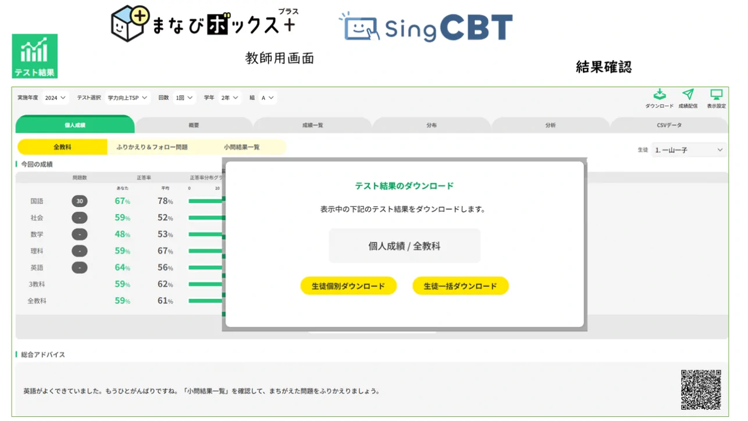This screenshot has width=748, height=421.
Task: Click the SingCBT logo
Action: (426, 27)
